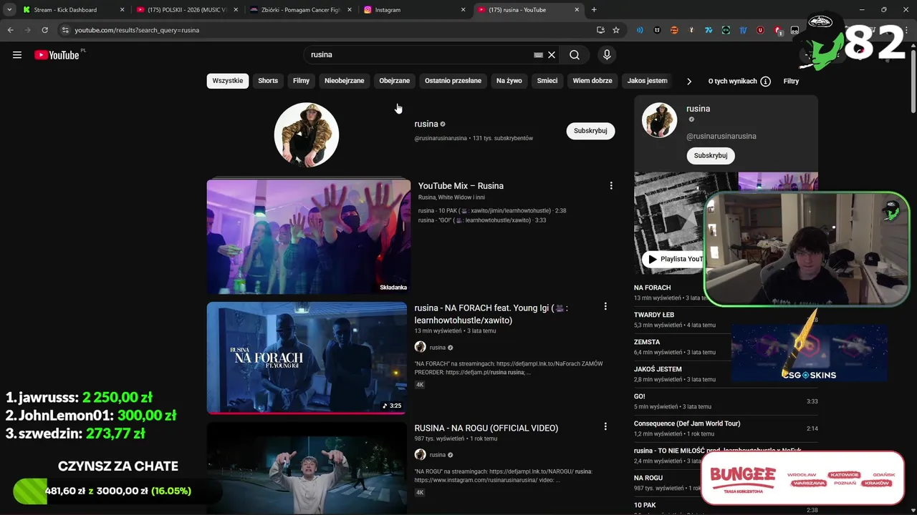
Task: Open rusina channel avatar in results
Action: coord(307,134)
